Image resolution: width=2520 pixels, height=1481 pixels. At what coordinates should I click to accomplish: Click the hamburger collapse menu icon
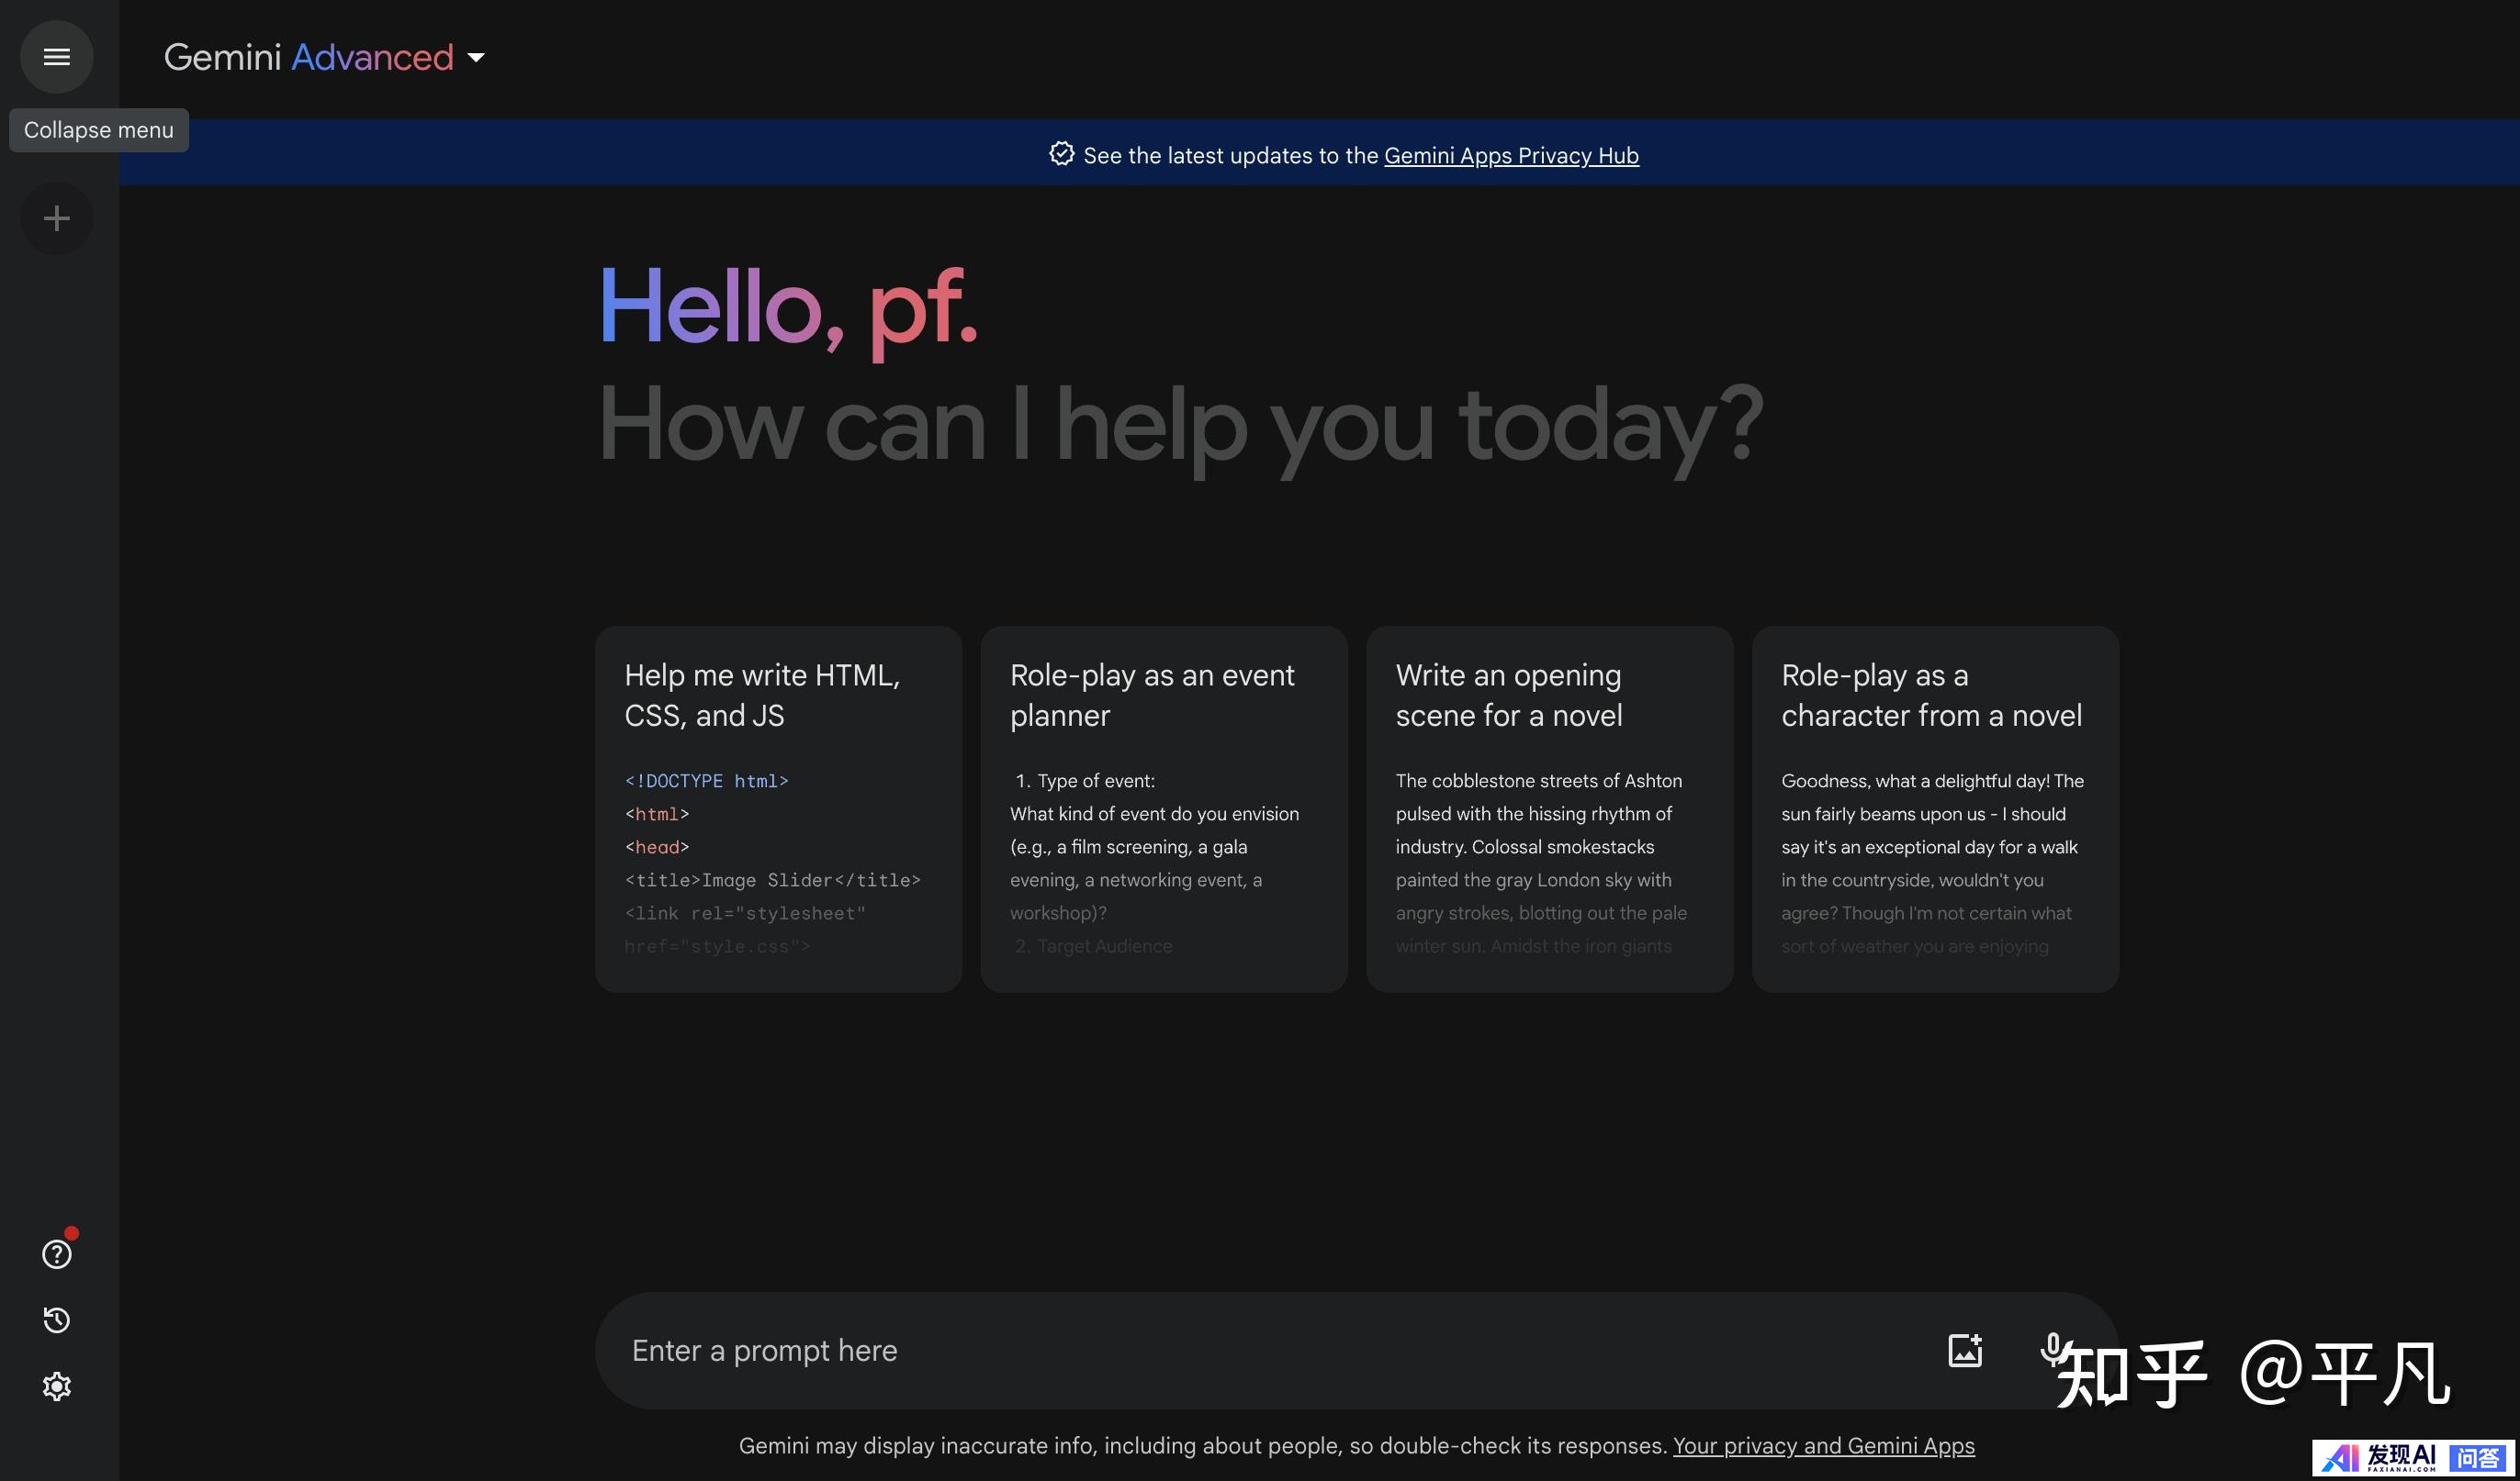(56, 57)
